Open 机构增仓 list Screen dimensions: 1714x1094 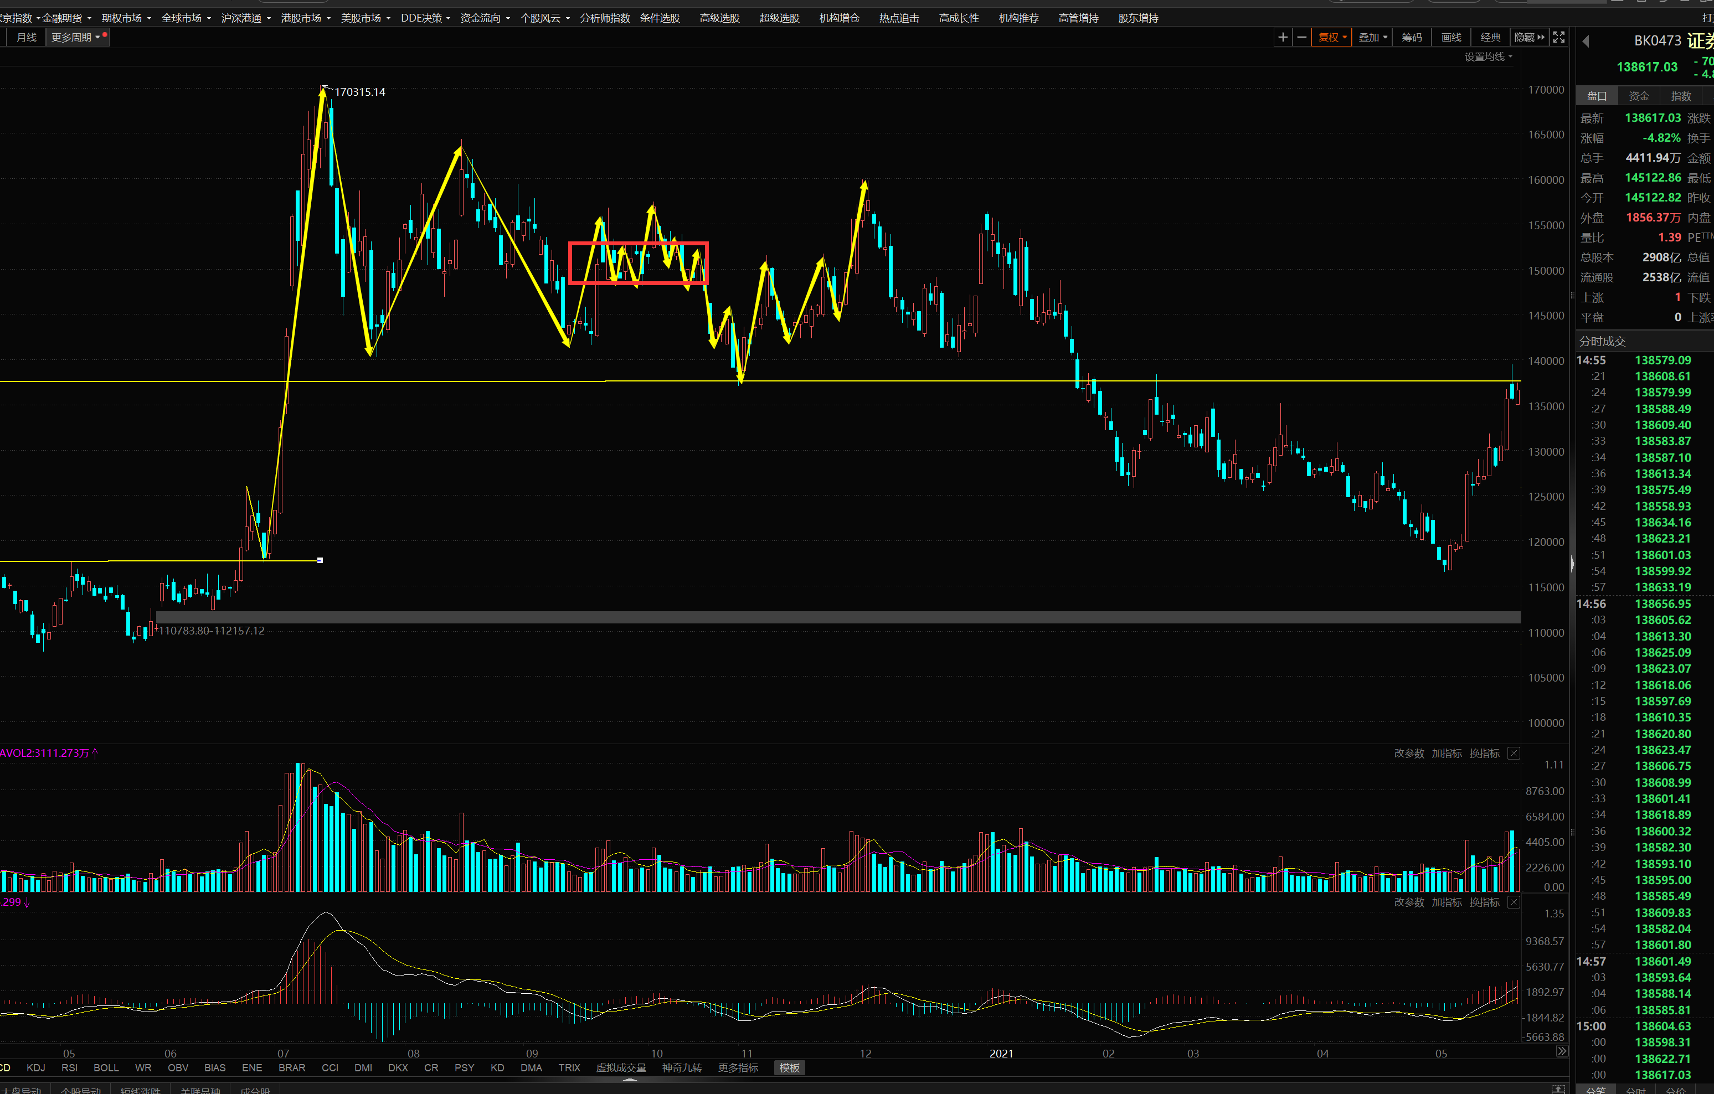click(839, 18)
